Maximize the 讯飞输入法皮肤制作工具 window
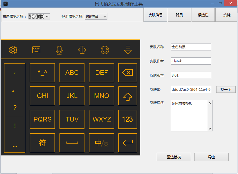Image resolution: width=238 pixels, height=174 pixels. click(220, 3)
